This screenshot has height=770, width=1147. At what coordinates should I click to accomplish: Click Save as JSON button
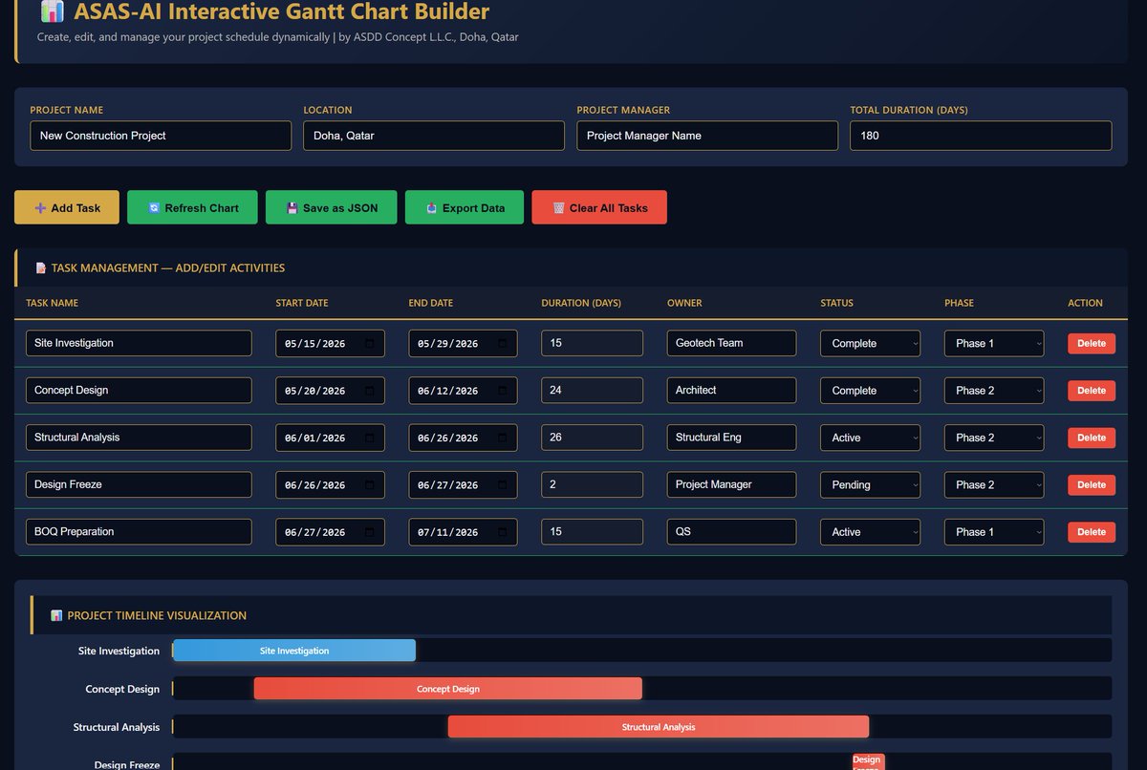pyautogui.click(x=332, y=207)
